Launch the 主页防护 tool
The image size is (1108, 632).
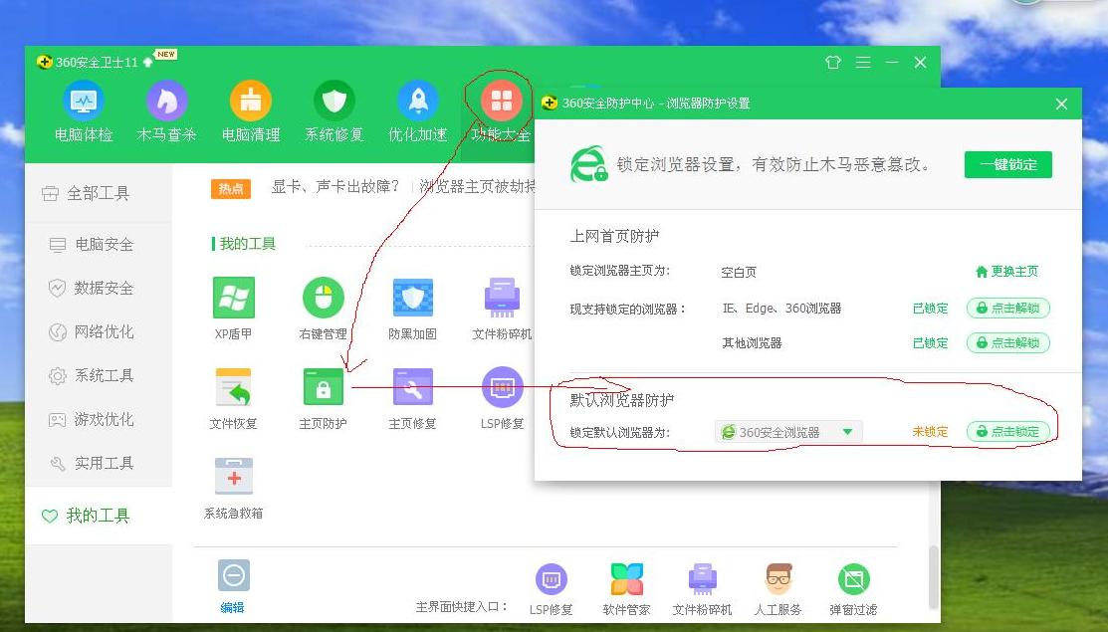323,398
